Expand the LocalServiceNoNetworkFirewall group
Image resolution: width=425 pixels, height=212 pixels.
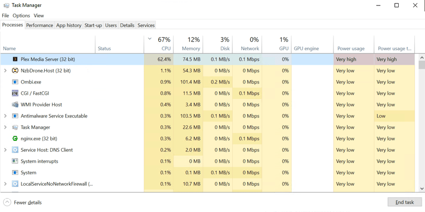pos(5,184)
